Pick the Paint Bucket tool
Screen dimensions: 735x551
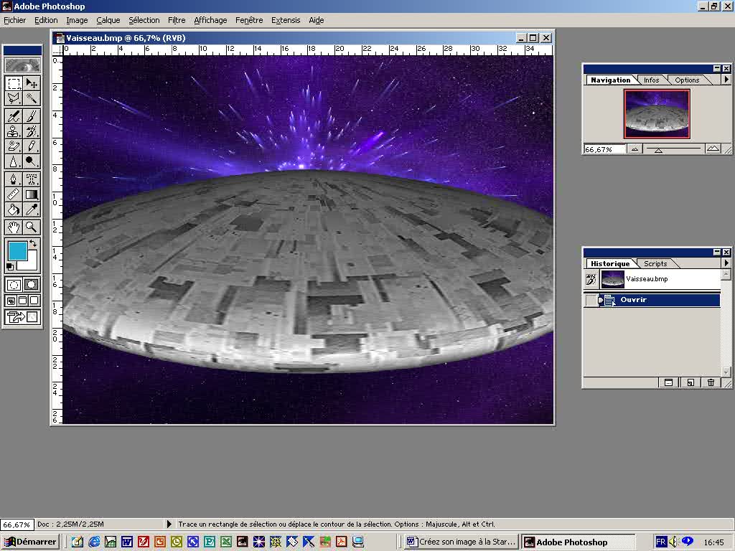14,209
